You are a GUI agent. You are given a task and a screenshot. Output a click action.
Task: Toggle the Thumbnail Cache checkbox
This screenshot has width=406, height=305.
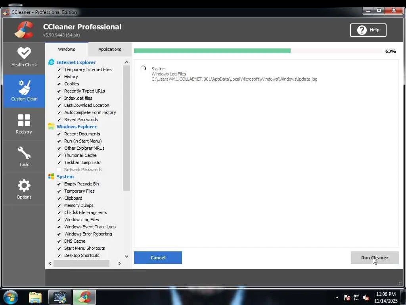pyautogui.click(x=59, y=155)
